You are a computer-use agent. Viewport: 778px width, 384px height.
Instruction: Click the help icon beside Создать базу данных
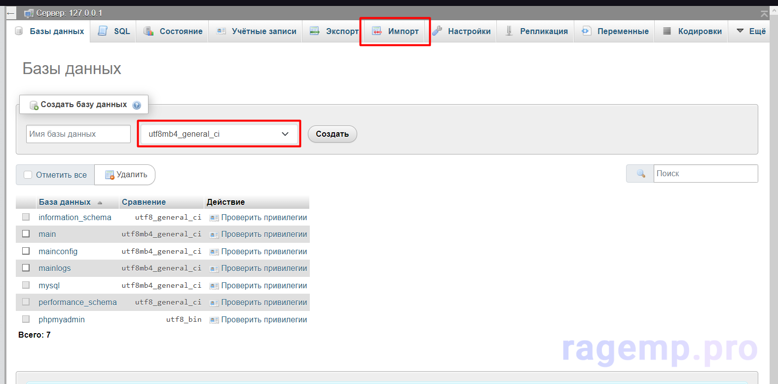point(137,105)
